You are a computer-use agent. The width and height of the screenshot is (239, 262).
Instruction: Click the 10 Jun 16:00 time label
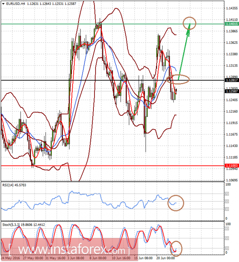pyautogui.click(x=121, y=258)
